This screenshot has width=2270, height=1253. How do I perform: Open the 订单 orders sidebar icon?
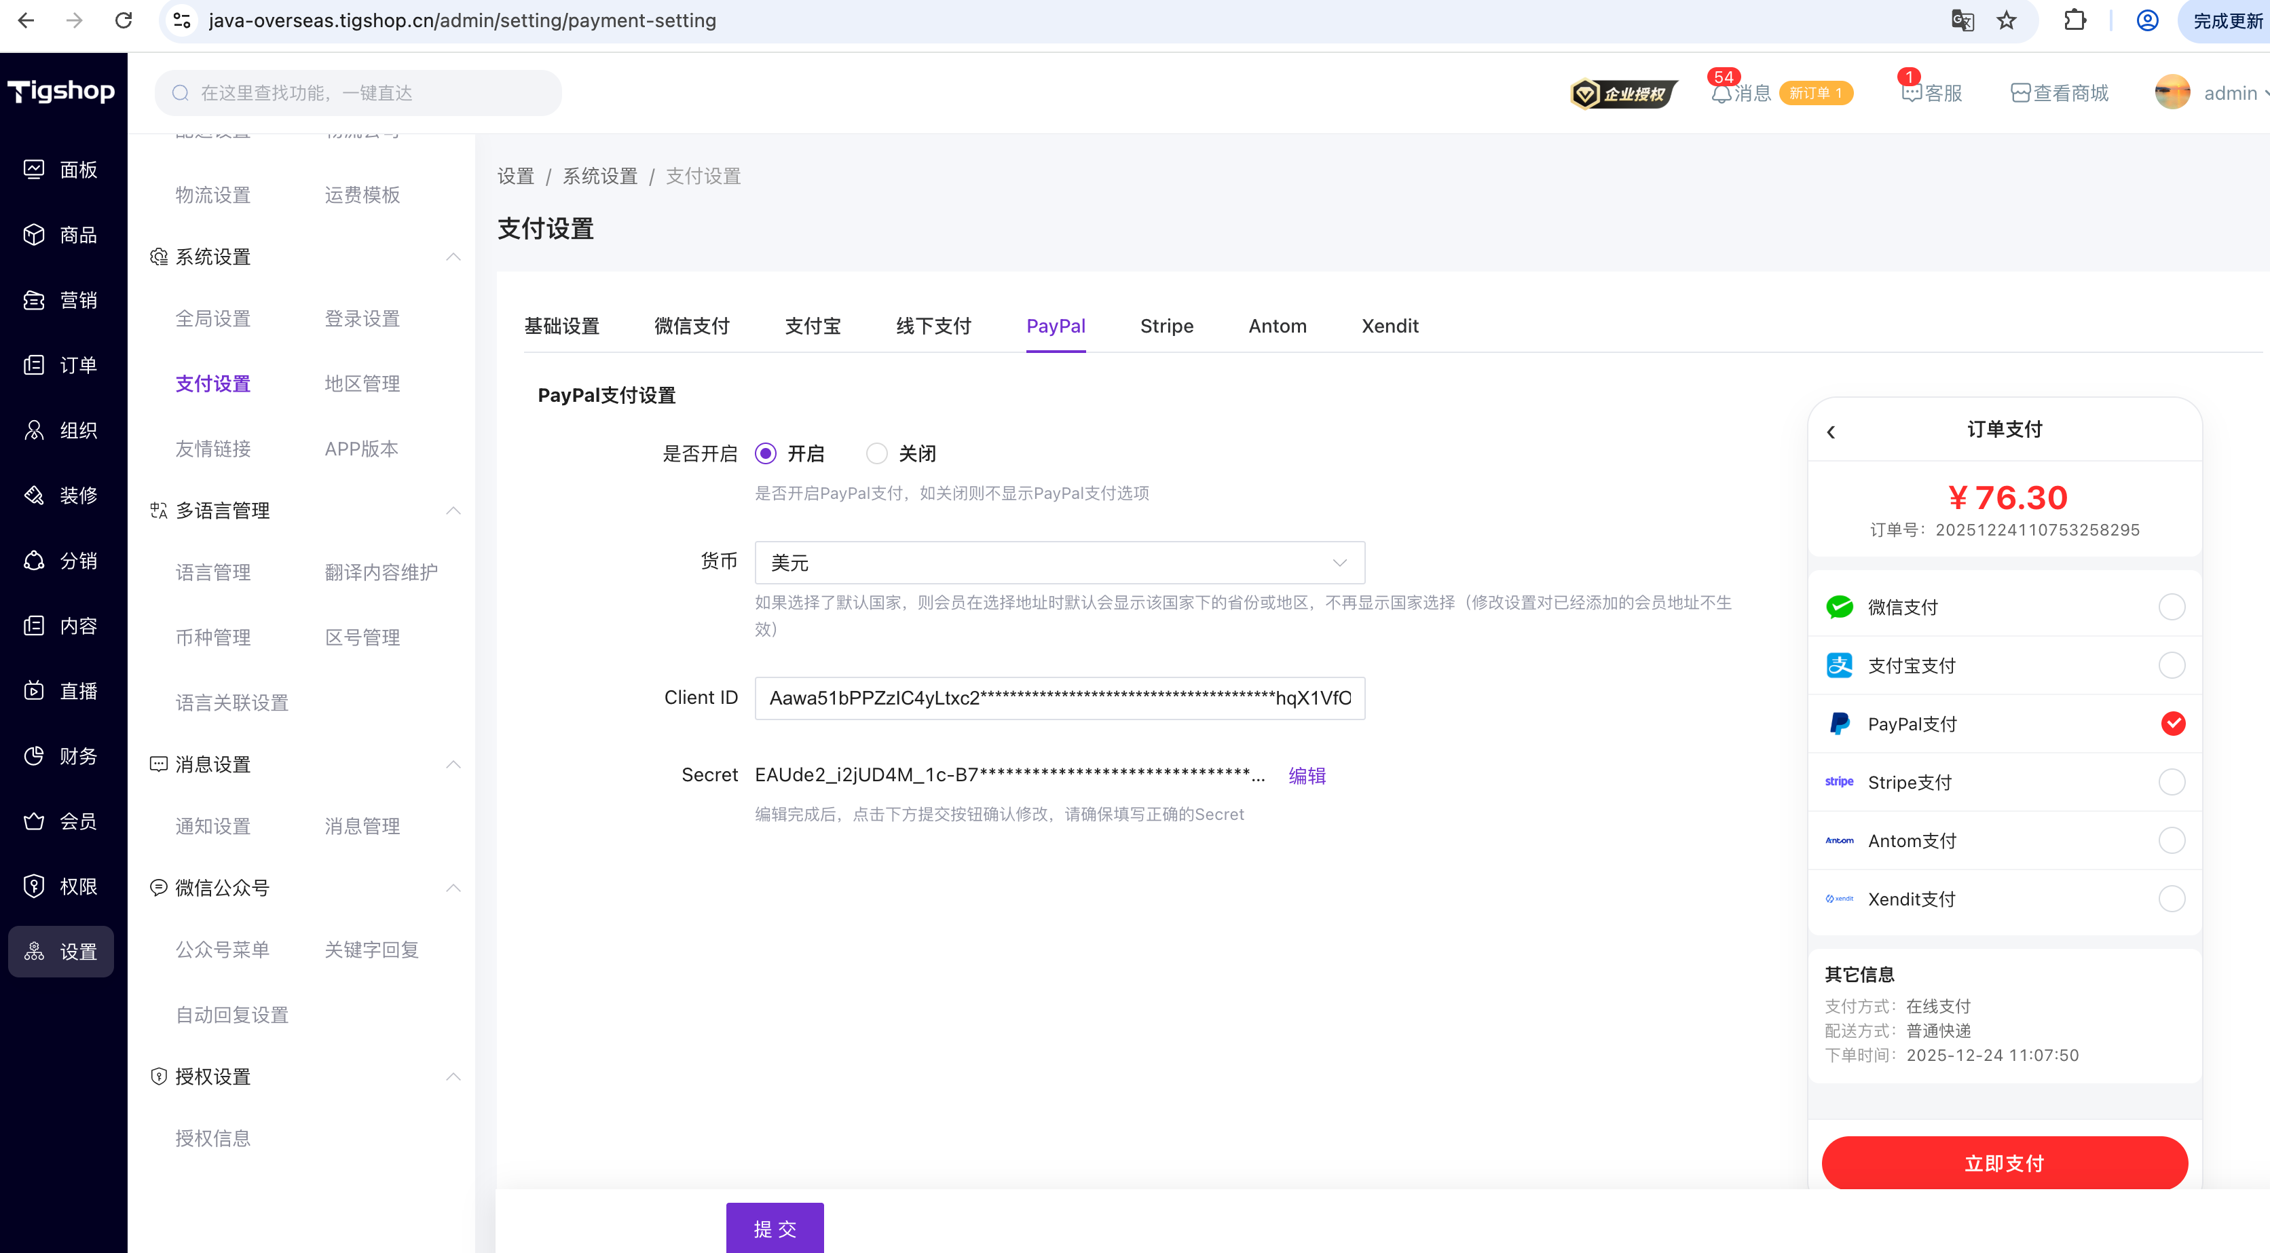[33, 364]
